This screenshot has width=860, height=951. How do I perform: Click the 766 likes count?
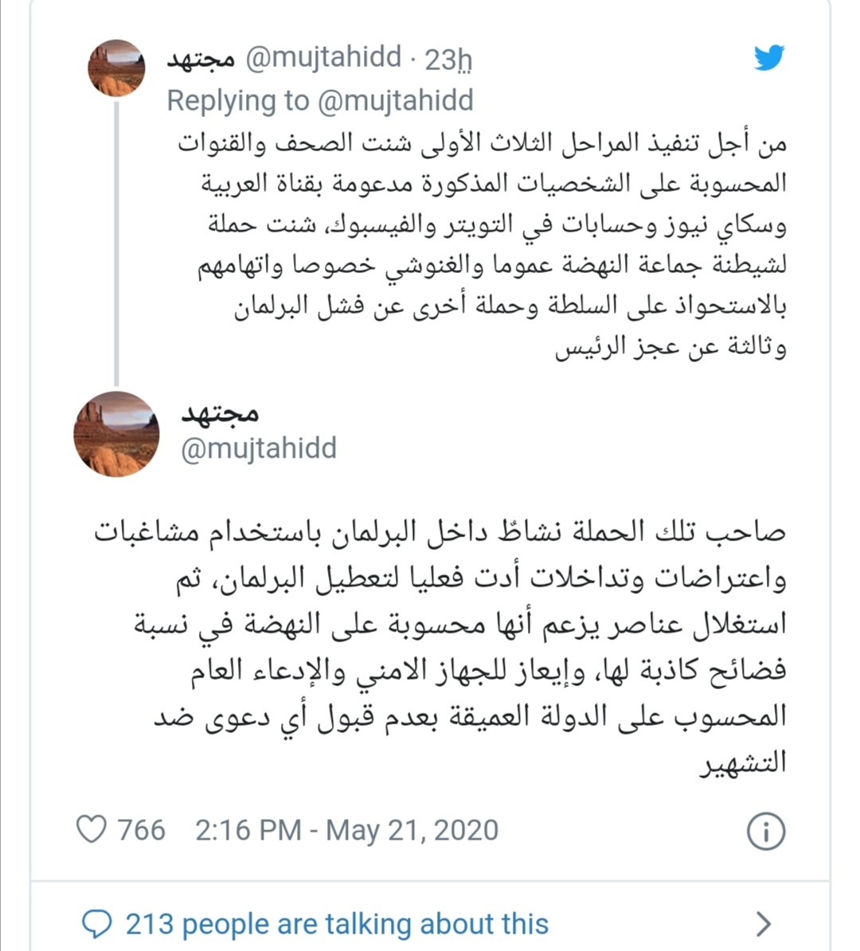pyautogui.click(x=141, y=830)
